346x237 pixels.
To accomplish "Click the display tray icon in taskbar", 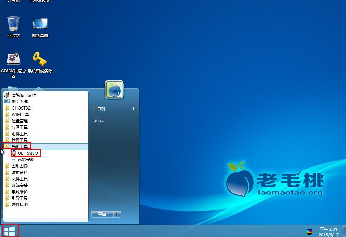I will [x=309, y=232].
